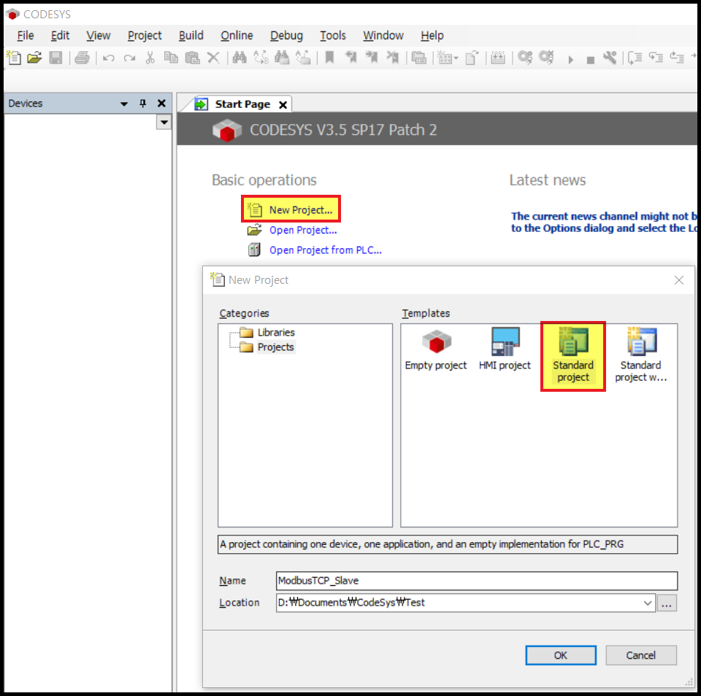The image size is (701, 696).
Task: Click the Delete X toolbar icon
Action: click(213, 58)
